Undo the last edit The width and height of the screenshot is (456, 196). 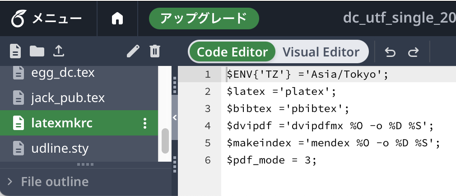click(390, 52)
